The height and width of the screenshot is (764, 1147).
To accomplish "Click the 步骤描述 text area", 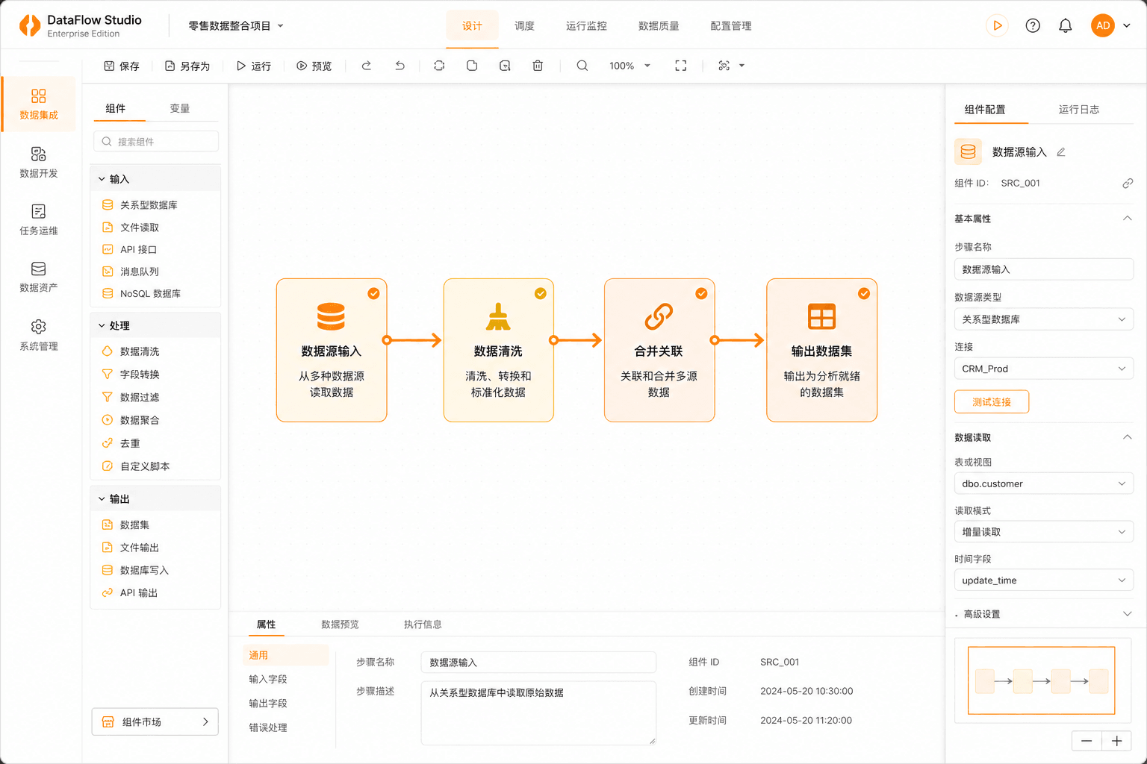I will click(x=538, y=713).
